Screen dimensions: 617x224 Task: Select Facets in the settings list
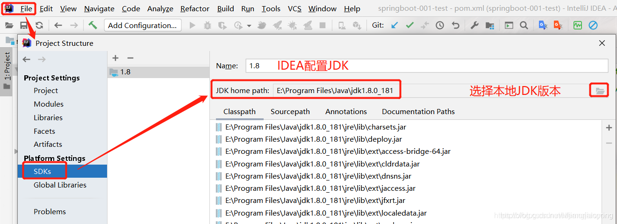click(x=44, y=131)
